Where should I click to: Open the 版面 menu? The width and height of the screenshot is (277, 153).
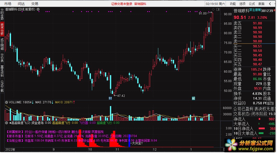click(x=261, y=4)
